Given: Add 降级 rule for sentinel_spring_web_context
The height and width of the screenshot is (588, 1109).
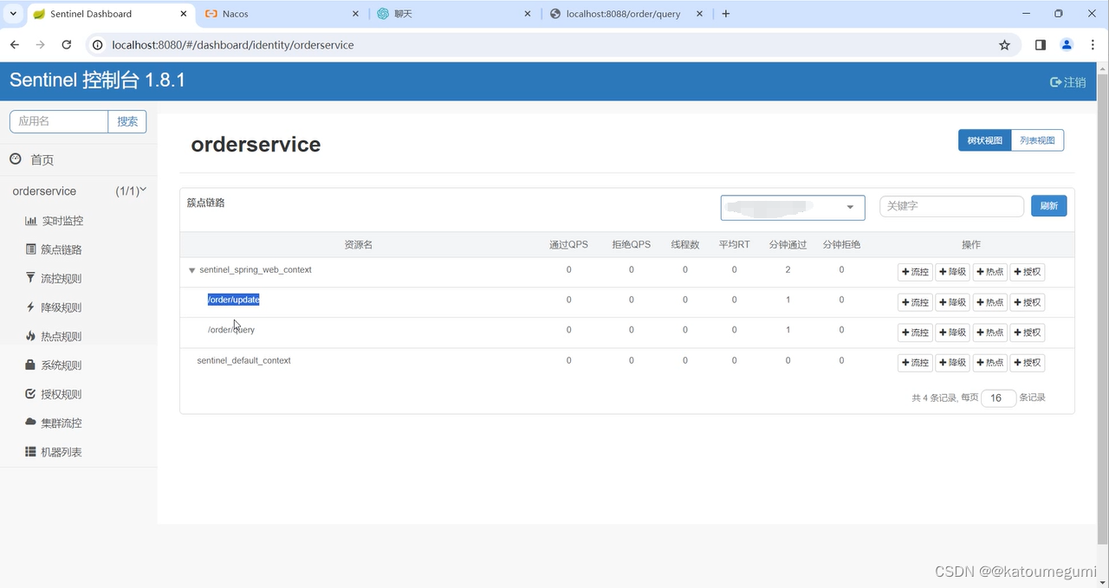Looking at the screenshot, I should click(x=952, y=272).
